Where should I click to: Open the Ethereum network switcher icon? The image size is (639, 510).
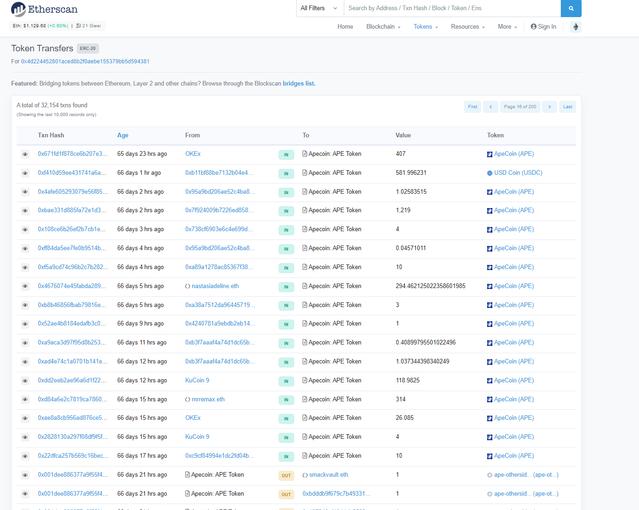coord(576,27)
